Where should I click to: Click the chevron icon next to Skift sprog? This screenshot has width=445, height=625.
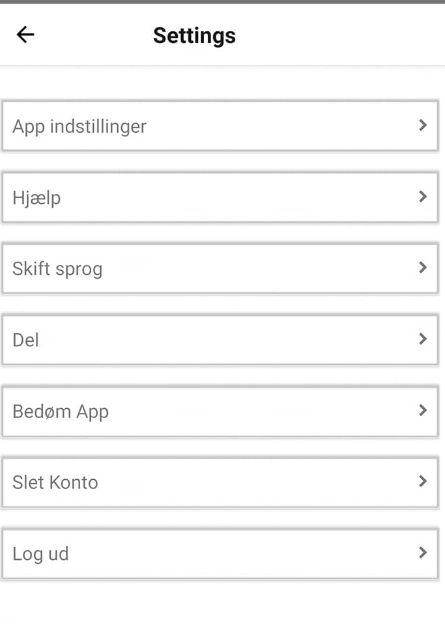pyautogui.click(x=423, y=268)
